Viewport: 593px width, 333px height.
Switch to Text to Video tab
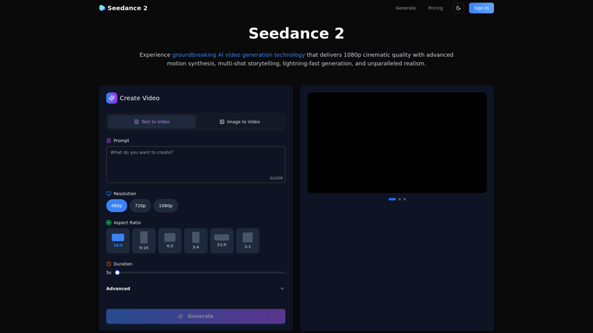(x=152, y=122)
